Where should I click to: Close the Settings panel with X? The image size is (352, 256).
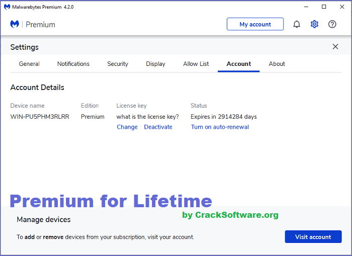pyautogui.click(x=335, y=47)
